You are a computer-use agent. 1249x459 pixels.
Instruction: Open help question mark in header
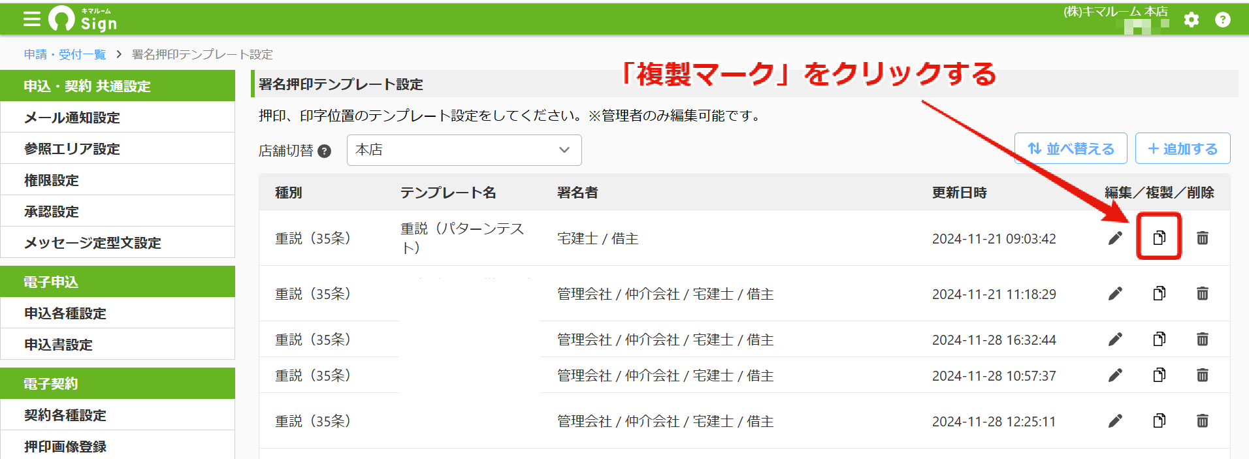tap(1223, 20)
